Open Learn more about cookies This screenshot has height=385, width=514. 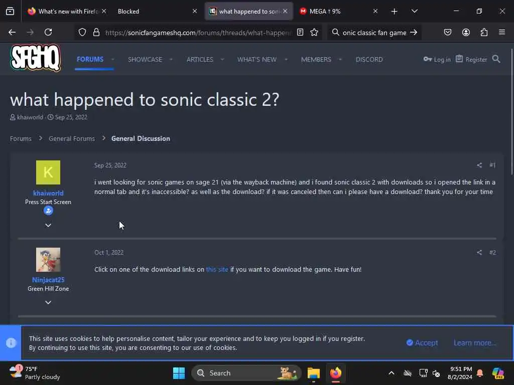tap(475, 343)
